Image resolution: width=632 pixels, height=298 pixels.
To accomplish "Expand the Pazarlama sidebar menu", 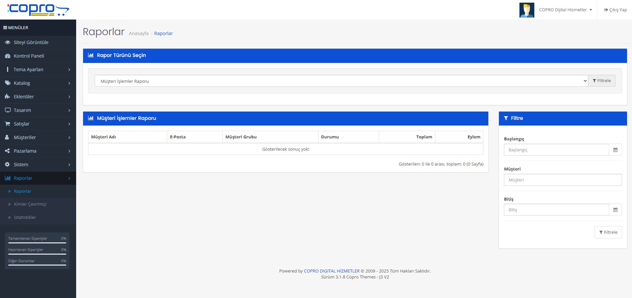I will (x=38, y=151).
